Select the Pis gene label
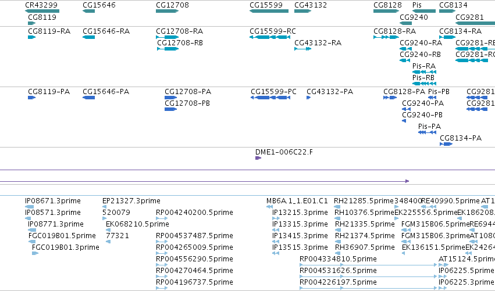The height and width of the screenshot is (291, 495). click(x=417, y=5)
